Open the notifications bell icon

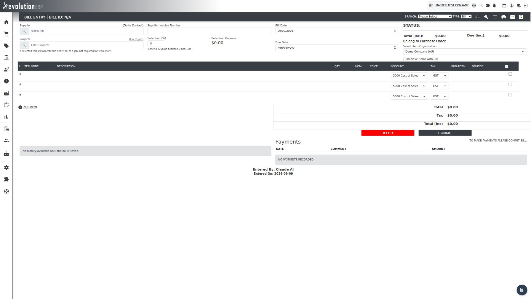(495, 5)
